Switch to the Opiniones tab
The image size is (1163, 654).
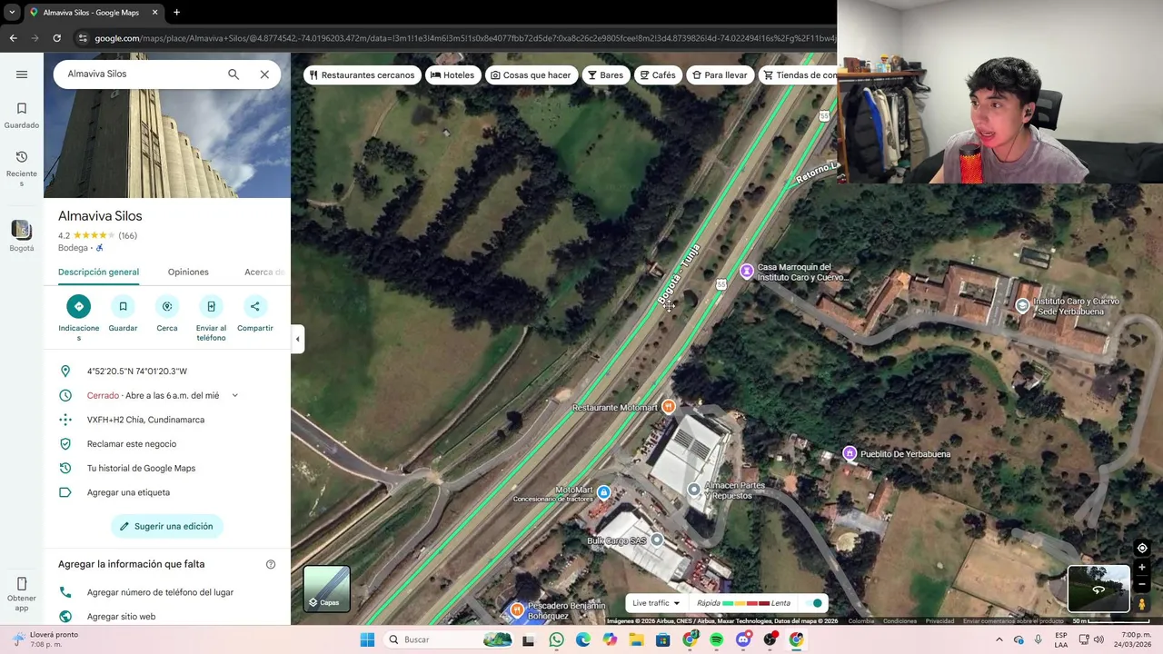tap(188, 272)
